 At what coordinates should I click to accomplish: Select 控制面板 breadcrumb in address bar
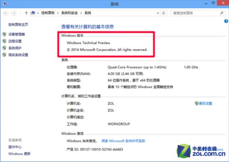[x=48, y=13]
